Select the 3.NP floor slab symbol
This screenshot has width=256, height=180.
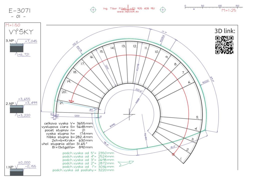tap(16, 47)
